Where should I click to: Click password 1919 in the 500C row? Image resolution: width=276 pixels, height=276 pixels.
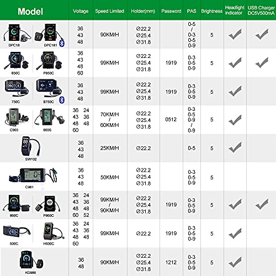point(171,233)
